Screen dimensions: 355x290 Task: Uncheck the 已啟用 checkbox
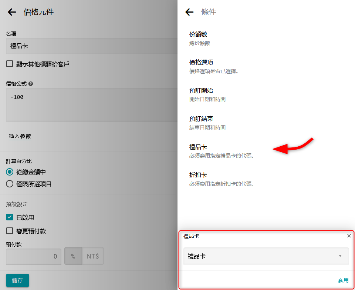coord(10,217)
